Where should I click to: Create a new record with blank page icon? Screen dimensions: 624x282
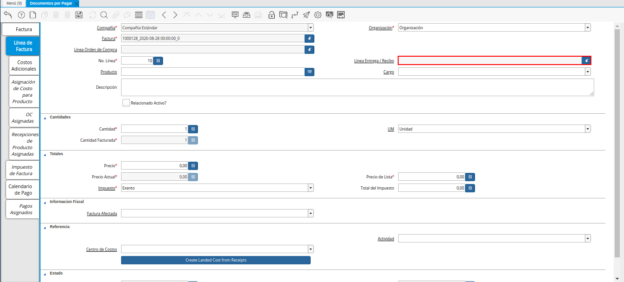pos(33,15)
